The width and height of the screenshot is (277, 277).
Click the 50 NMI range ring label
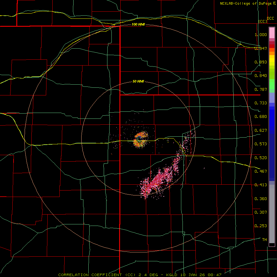[x=138, y=82]
